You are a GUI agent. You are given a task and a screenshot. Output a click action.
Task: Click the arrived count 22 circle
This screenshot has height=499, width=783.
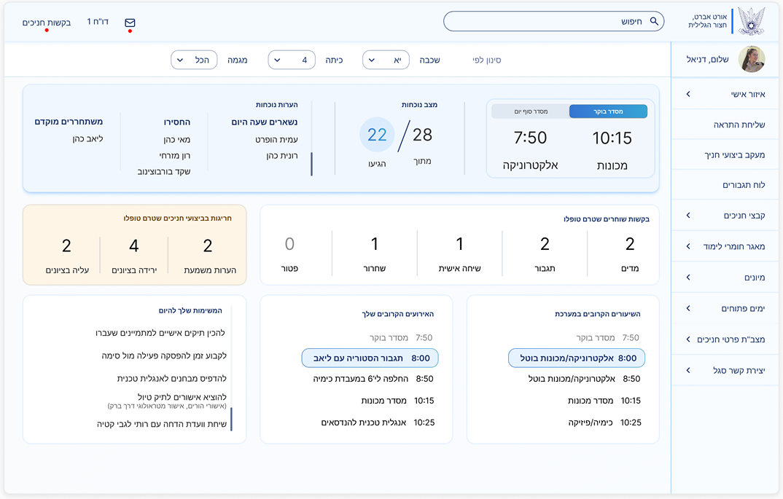click(377, 135)
